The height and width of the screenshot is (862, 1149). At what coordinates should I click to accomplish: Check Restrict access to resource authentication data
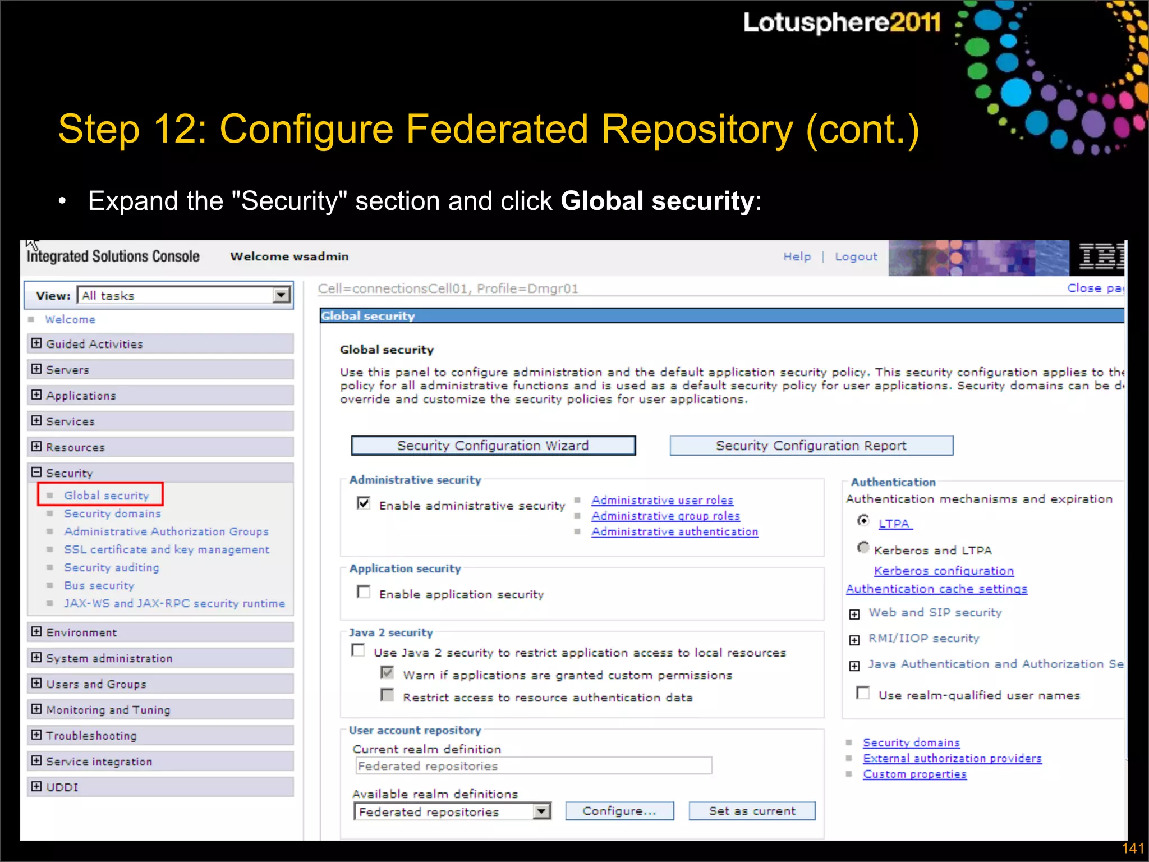387,695
